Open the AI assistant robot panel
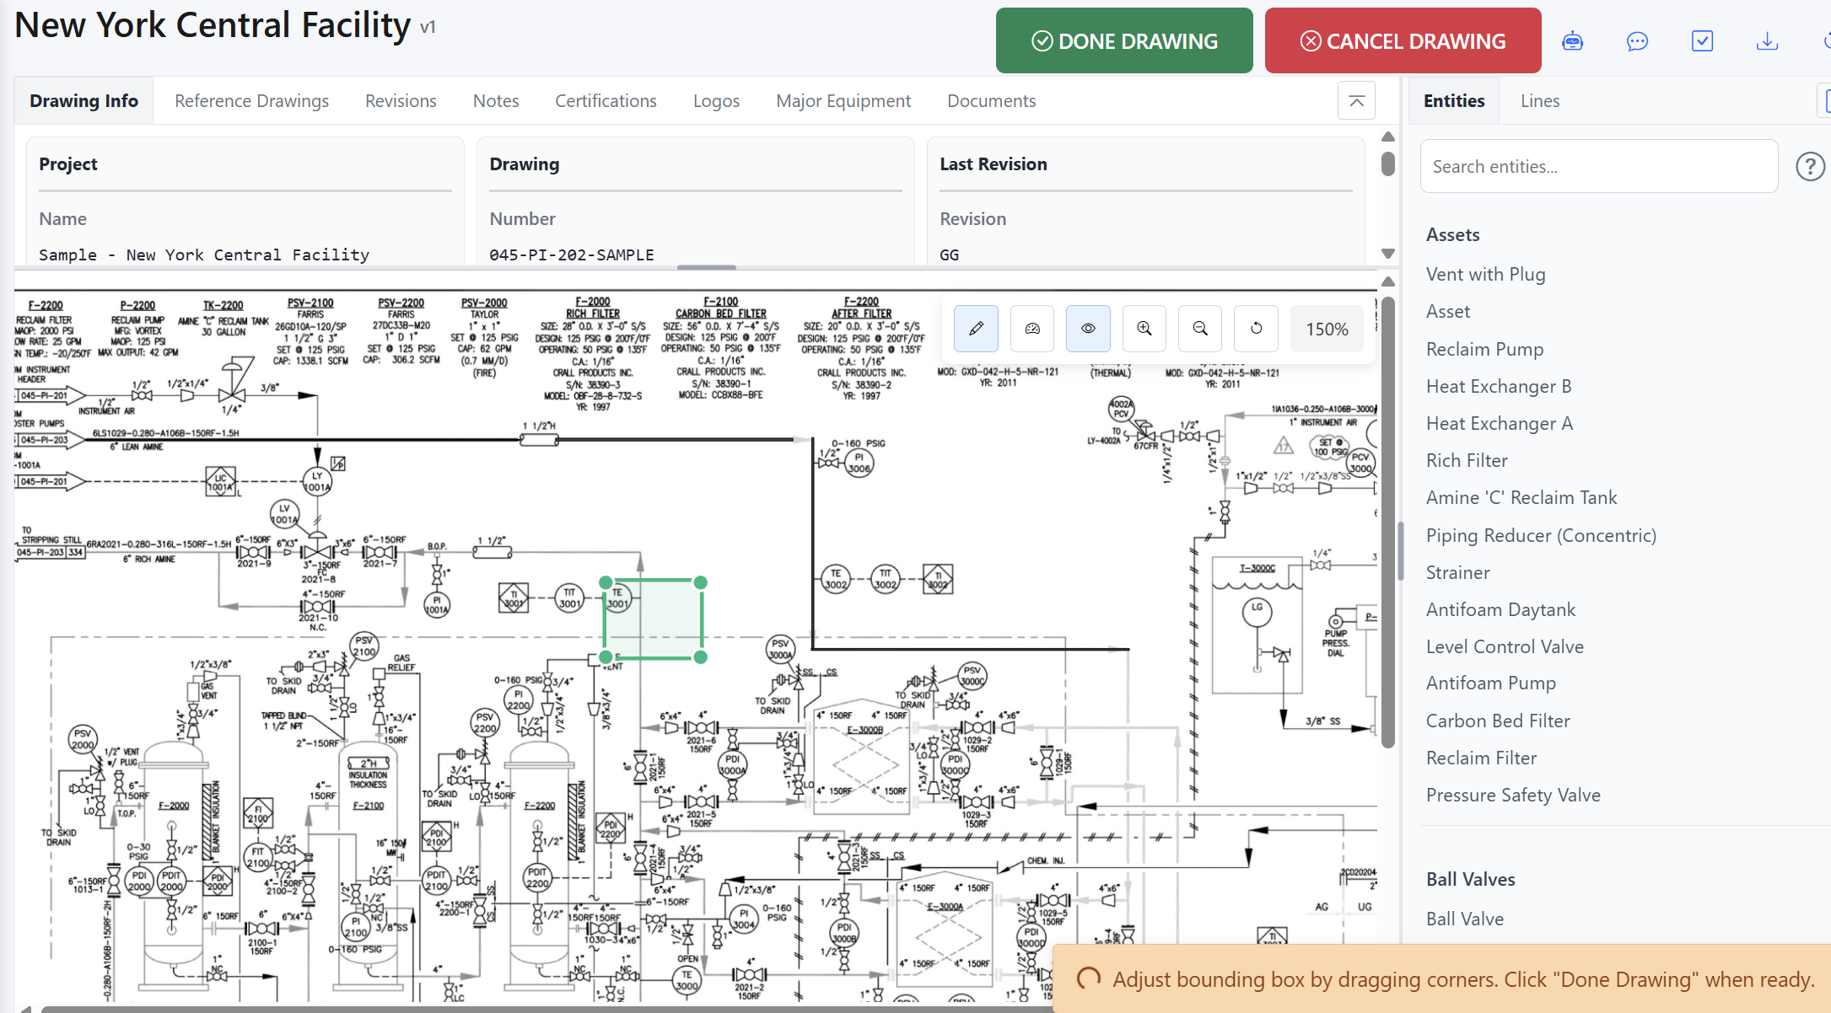 click(1573, 40)
